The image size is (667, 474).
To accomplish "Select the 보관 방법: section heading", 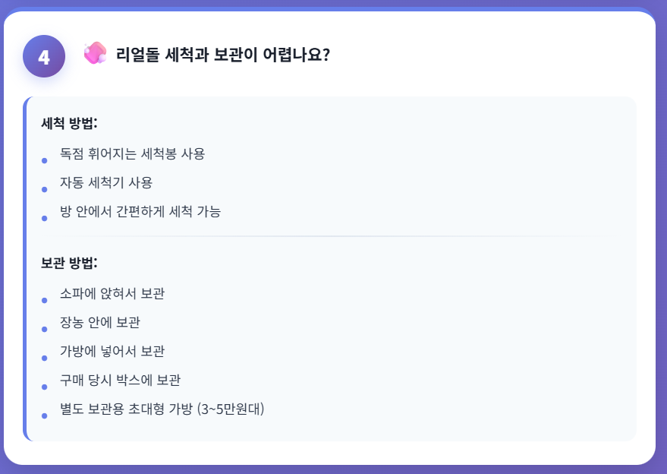I will tap(70, 263).
